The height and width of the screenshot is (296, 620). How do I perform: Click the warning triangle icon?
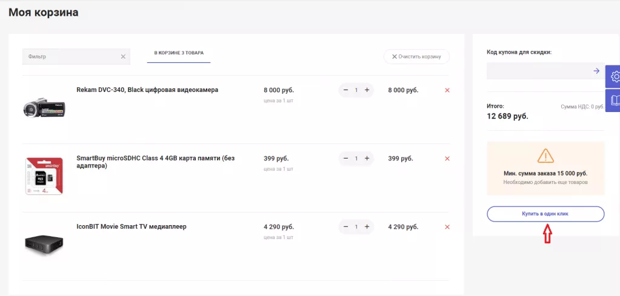[545, 156]
